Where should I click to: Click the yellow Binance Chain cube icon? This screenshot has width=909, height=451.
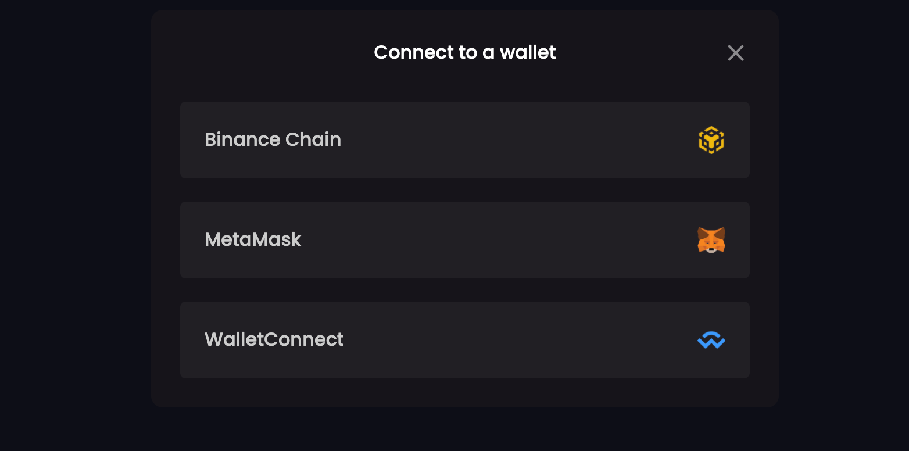point(711,140)
